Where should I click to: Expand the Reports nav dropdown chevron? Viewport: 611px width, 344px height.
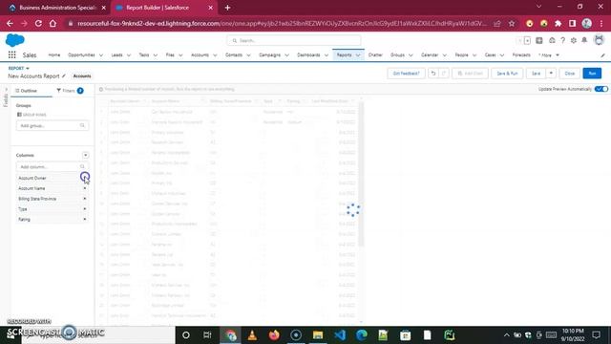point(358,55)
